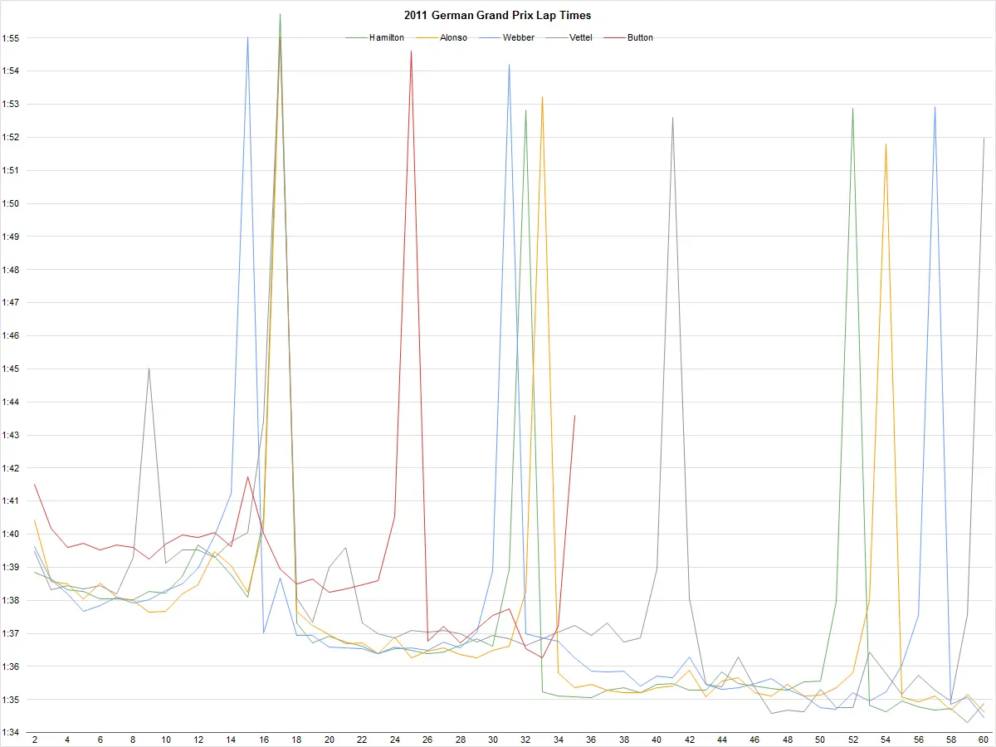Expand details on Vettel's spike at lap 41

coord(673,119)
